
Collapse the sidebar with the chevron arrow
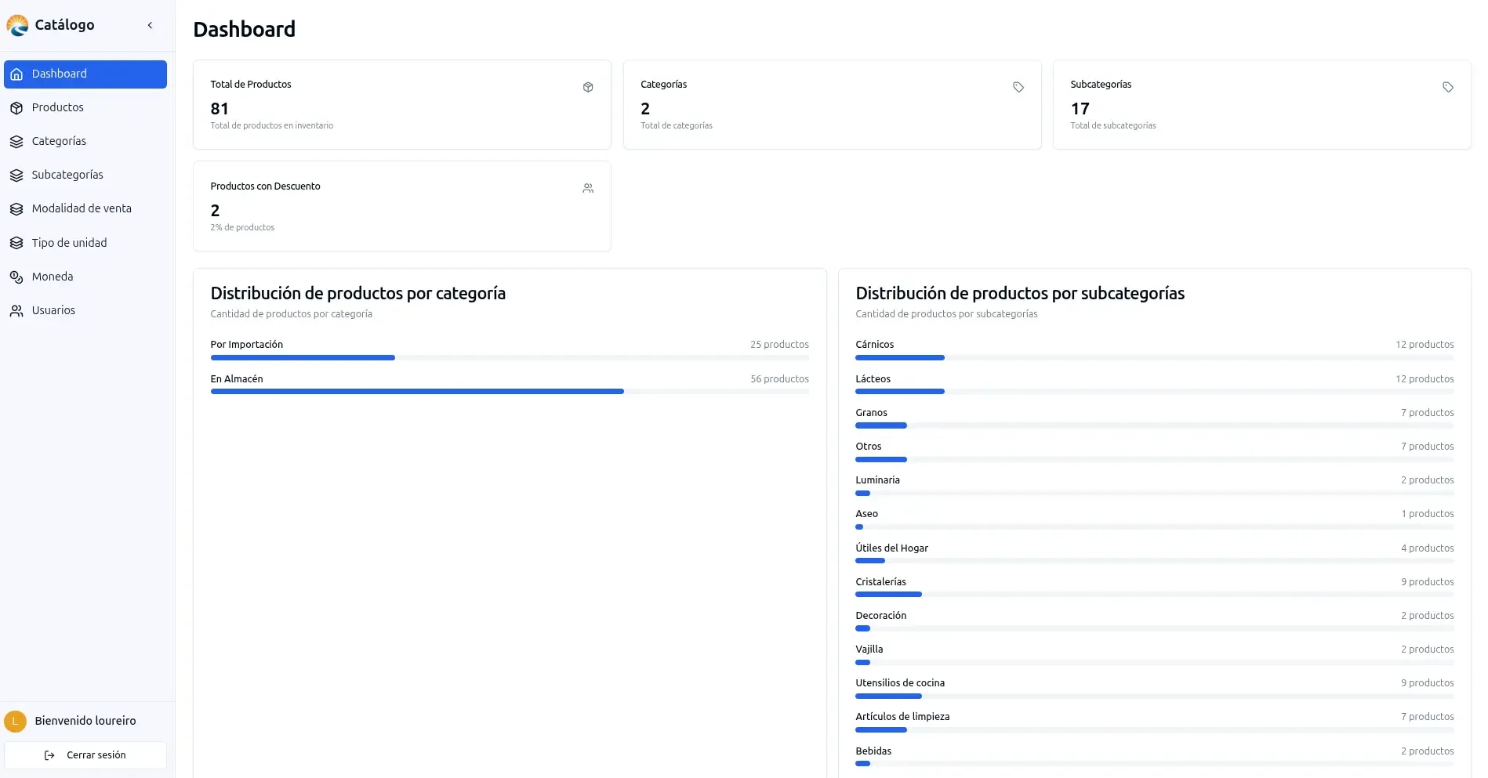tap(150, 25)
